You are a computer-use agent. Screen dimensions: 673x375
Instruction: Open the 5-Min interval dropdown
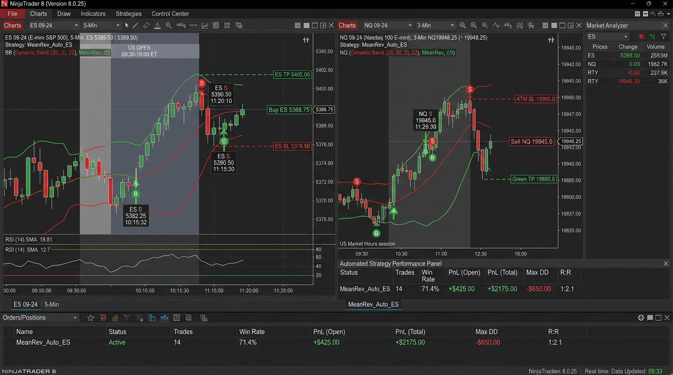[x=101, y=25]
